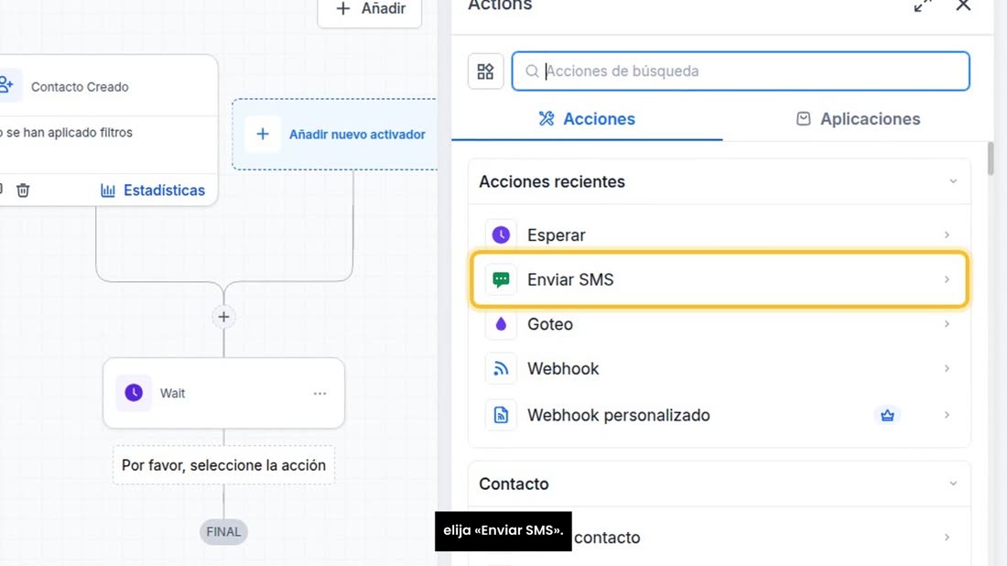
Task: Open Estadísticas of the trigger
Action: click(x=153, y=190)
